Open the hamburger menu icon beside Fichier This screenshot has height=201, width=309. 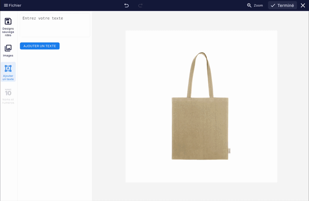(6, 5)
